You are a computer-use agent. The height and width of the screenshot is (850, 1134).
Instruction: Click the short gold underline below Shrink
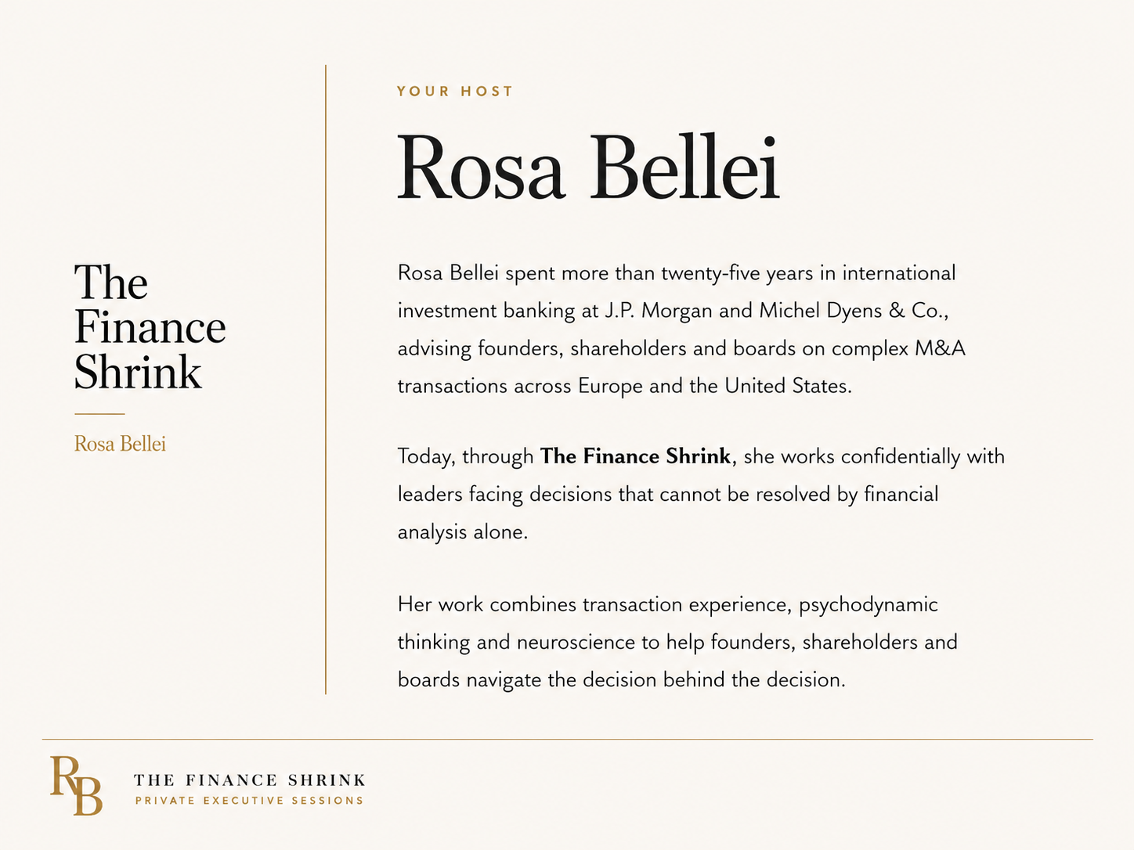click(99, 413)
